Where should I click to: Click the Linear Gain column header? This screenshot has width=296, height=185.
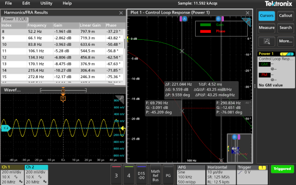click(x=92, y=25)
